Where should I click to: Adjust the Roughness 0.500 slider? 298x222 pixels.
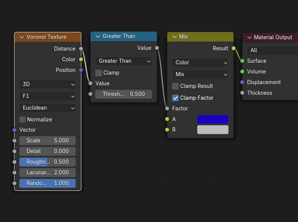coord(48,162)
